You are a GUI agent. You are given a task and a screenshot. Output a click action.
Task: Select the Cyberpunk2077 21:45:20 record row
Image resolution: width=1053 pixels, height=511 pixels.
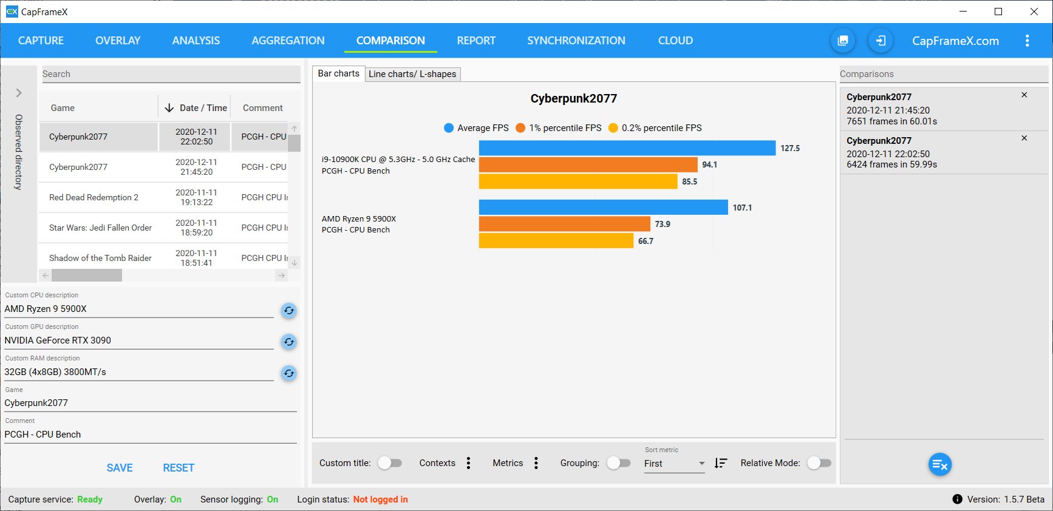[x=163, y=167]
